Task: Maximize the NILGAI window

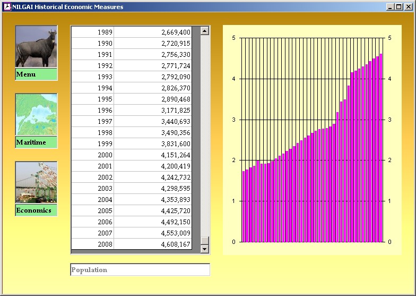Action: tap(399, 7)
